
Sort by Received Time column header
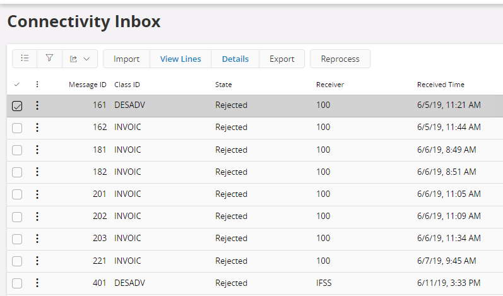coord(441,85)
